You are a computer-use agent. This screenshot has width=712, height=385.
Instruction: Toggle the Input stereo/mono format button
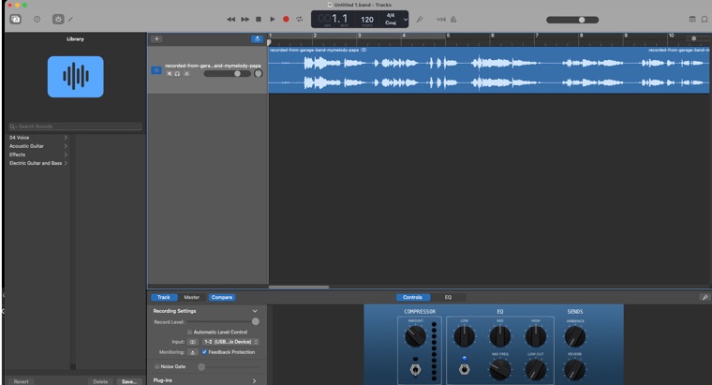click(193, 342)
